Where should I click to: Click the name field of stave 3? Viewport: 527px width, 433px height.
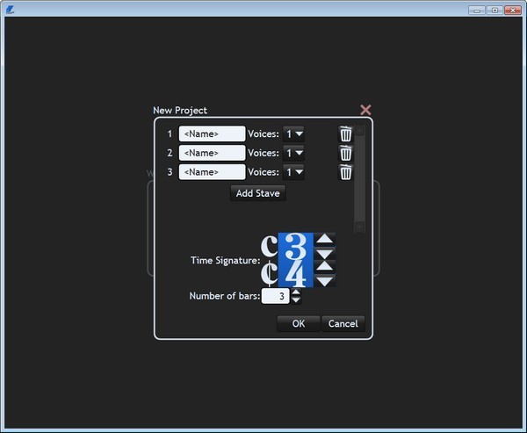coord(212,172)
